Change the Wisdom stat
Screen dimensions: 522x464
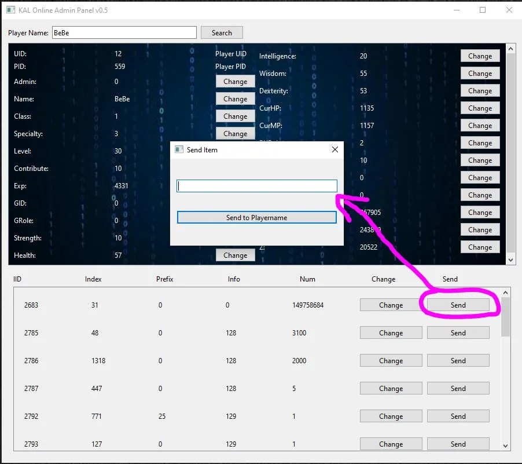coord(480,74)
